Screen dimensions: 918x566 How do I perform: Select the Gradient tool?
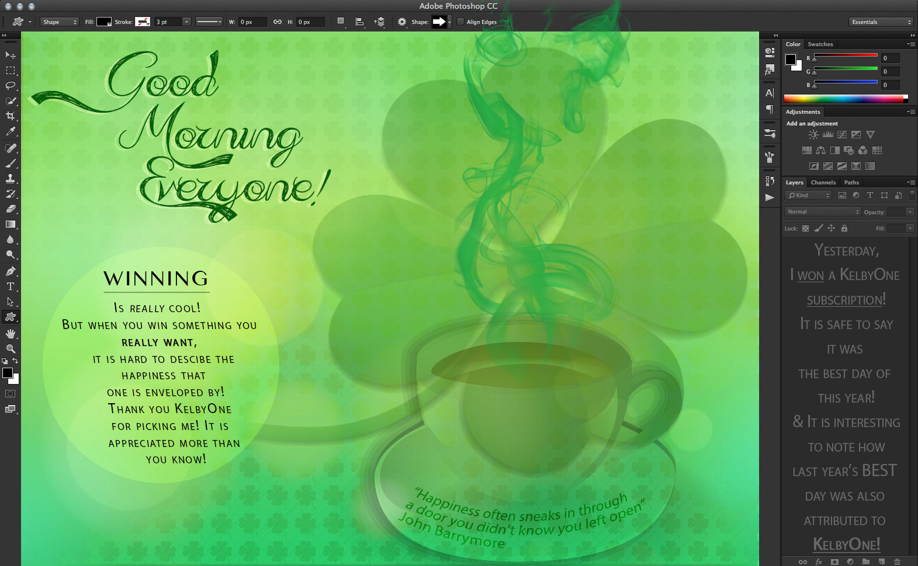[x=11, y=224]
